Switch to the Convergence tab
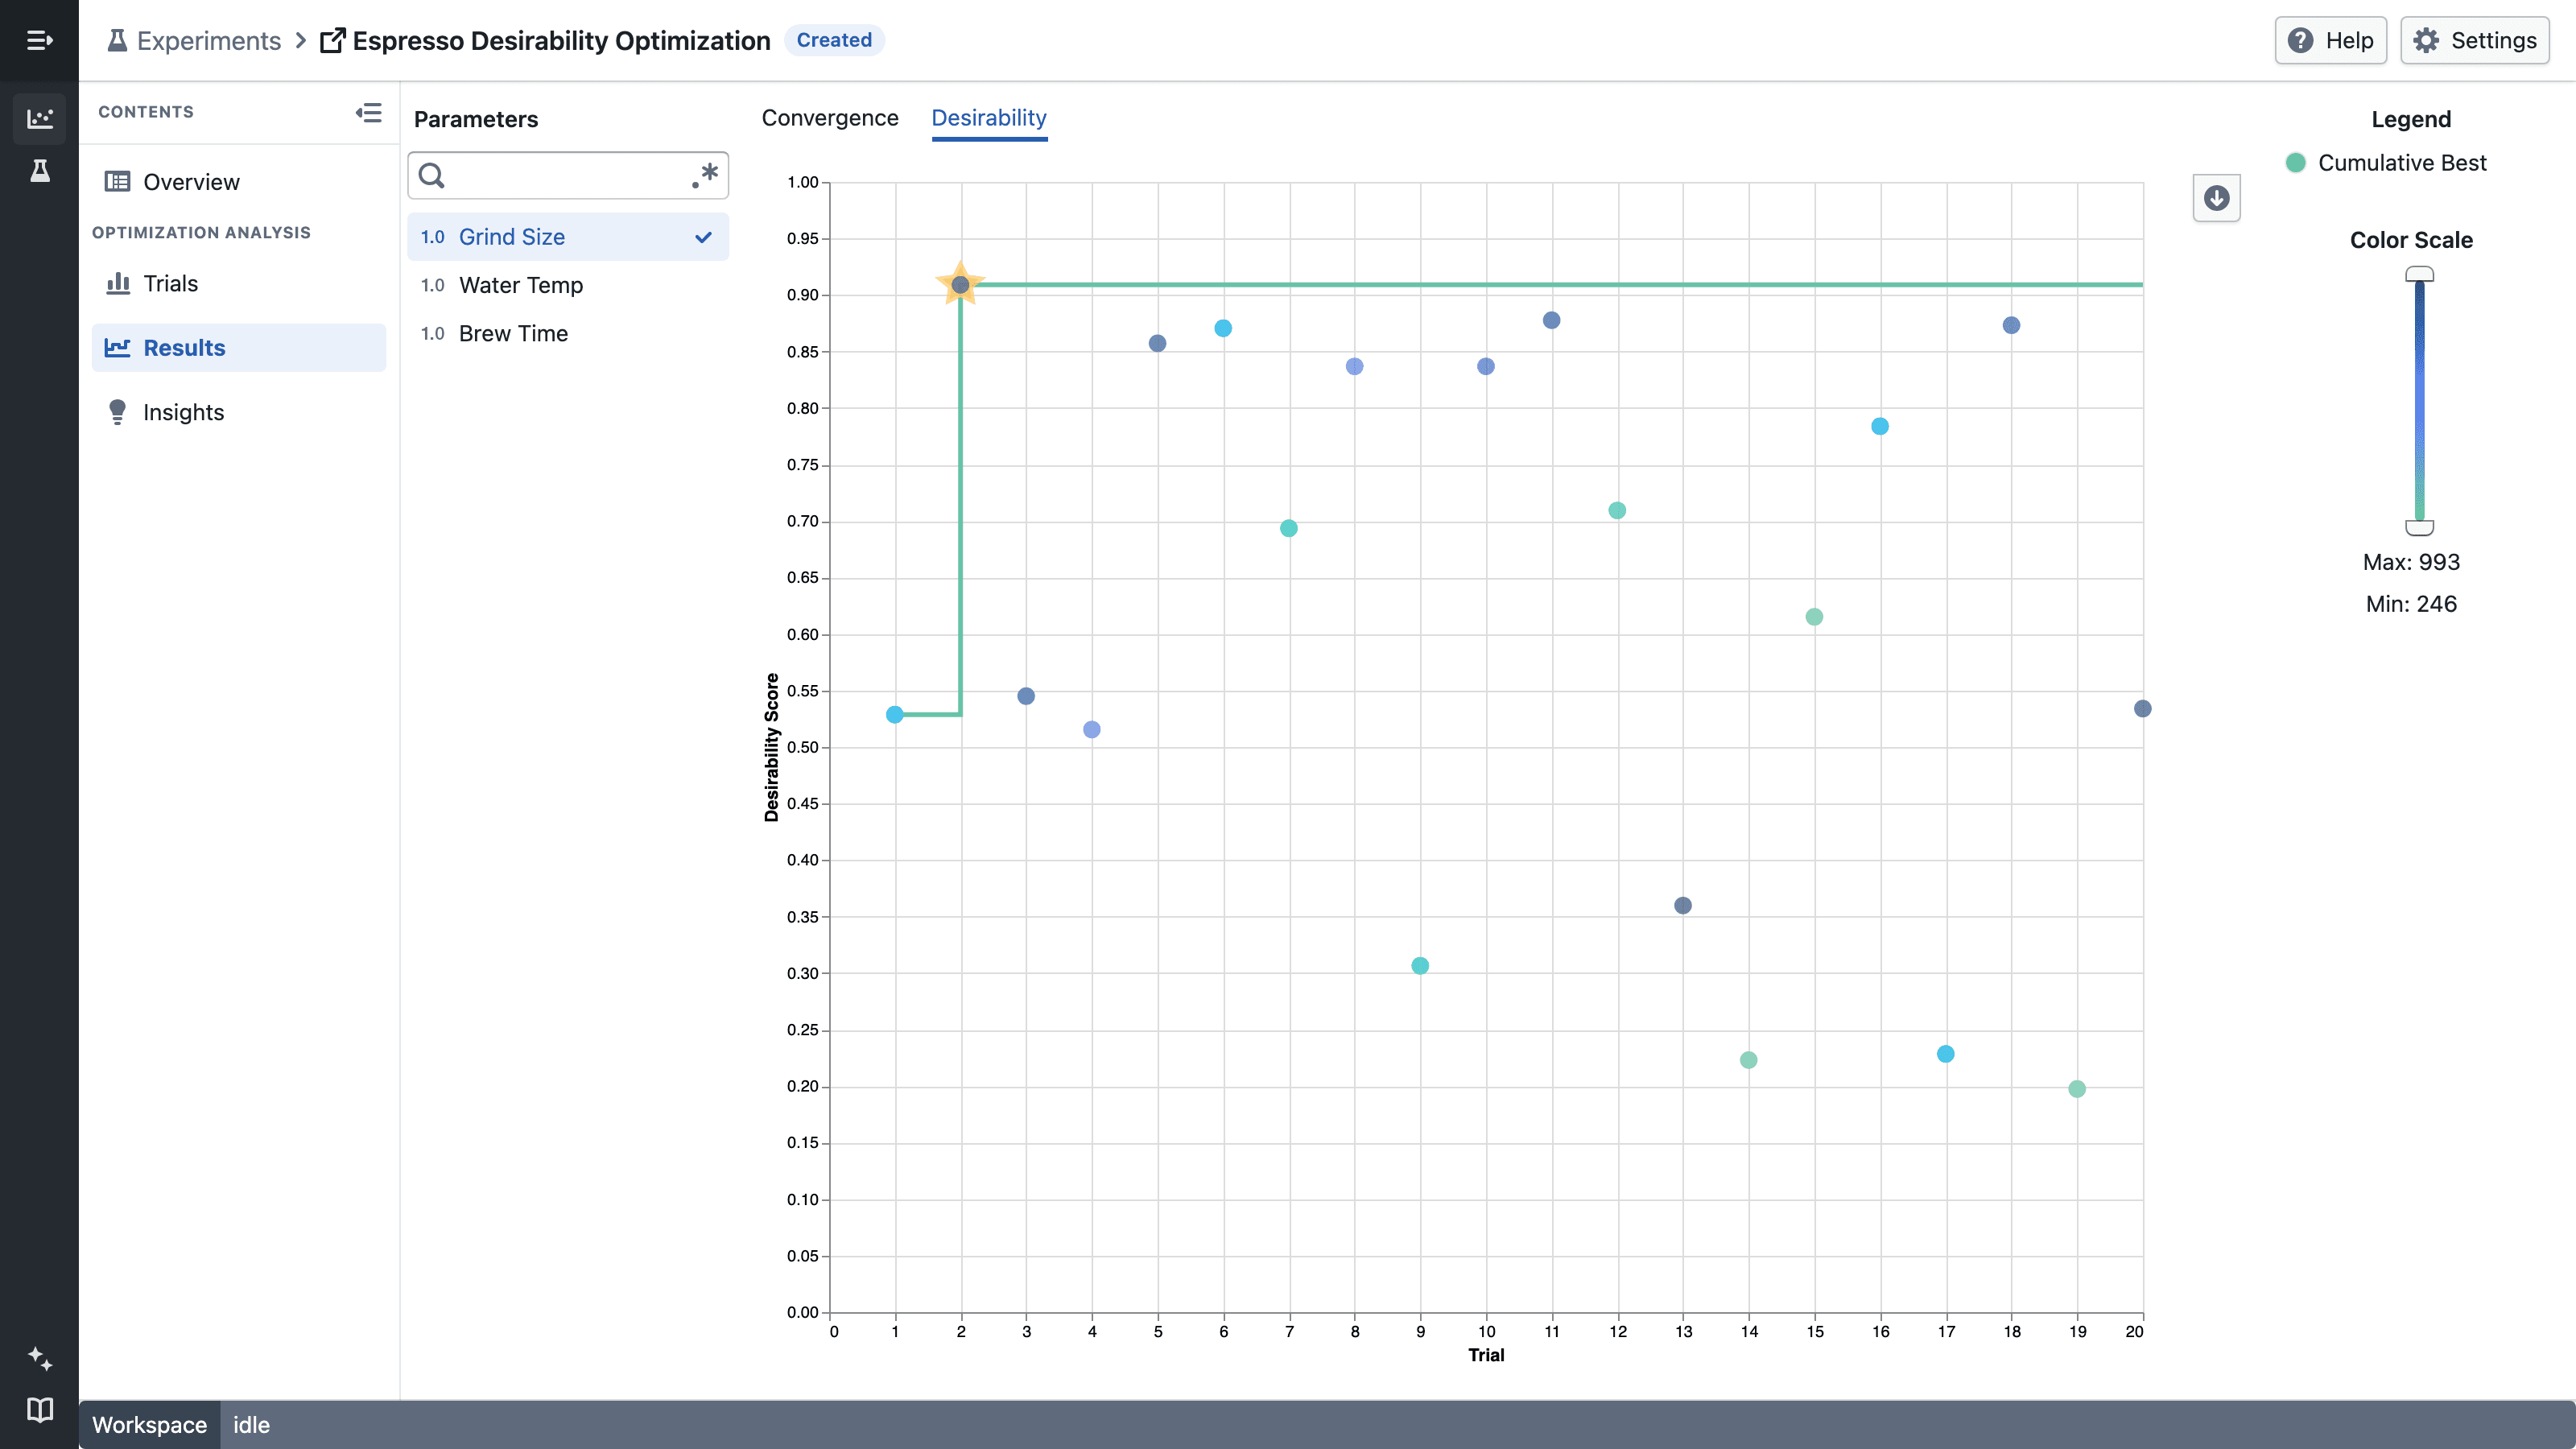The width and height of the screenshot is (2576, 1449). click(830, 118)
